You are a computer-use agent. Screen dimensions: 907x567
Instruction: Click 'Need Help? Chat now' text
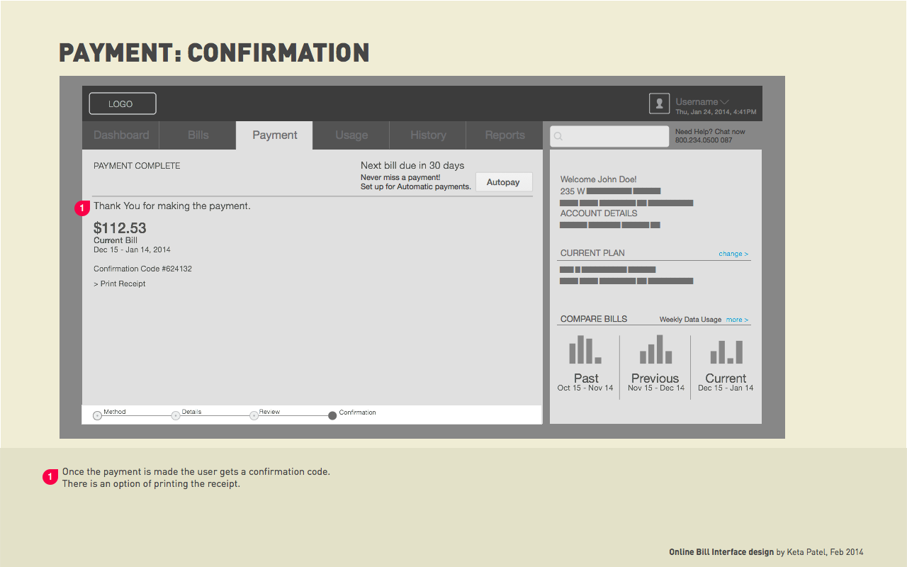[710, 132]
